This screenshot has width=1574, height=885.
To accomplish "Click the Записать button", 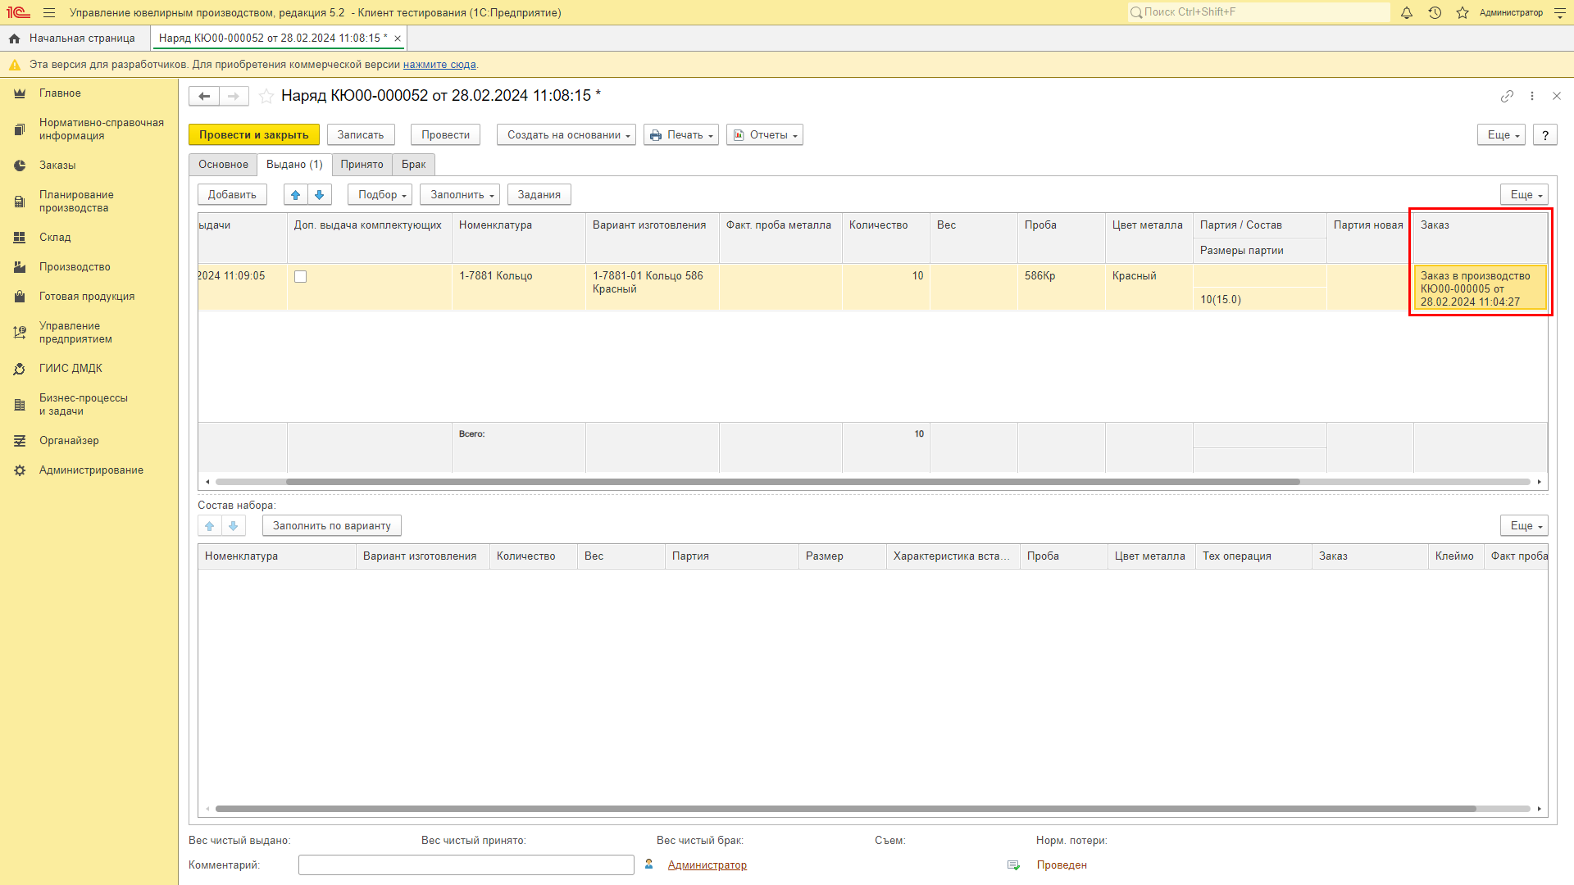I will pyautogui.click(x=361, y=135).
